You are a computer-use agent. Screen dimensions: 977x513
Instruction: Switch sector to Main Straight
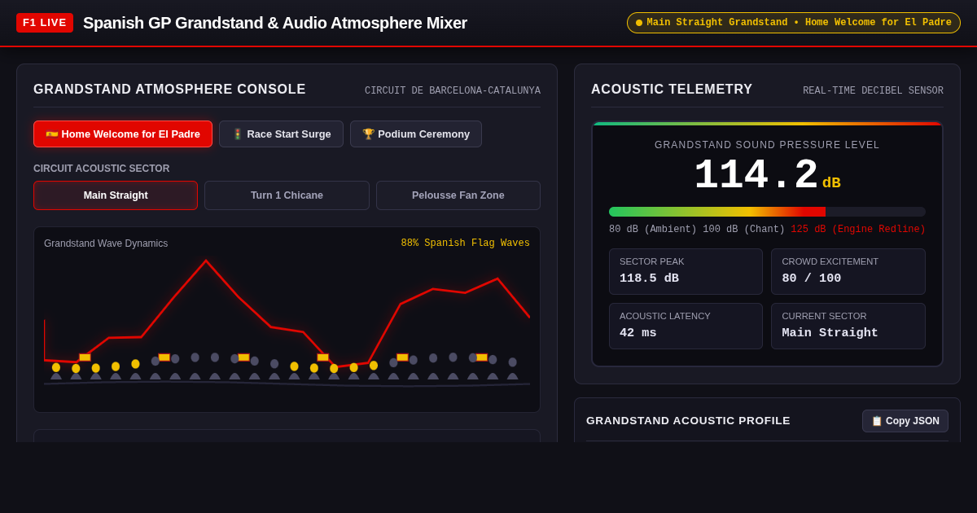(116, 195)
